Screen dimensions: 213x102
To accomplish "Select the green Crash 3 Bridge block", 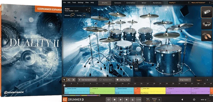I will point(102,91).
